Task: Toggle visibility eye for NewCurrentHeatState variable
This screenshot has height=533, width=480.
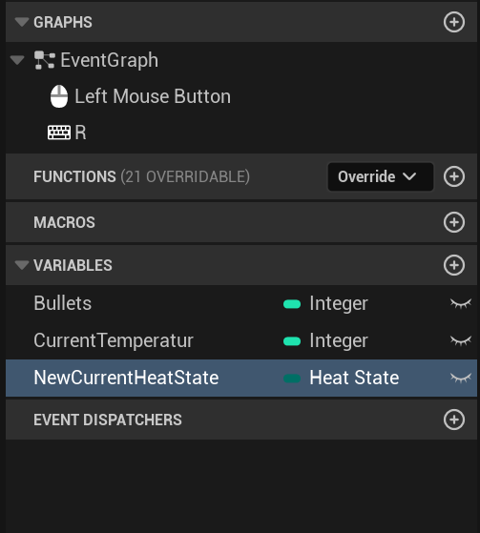Action: coord(461,378)
